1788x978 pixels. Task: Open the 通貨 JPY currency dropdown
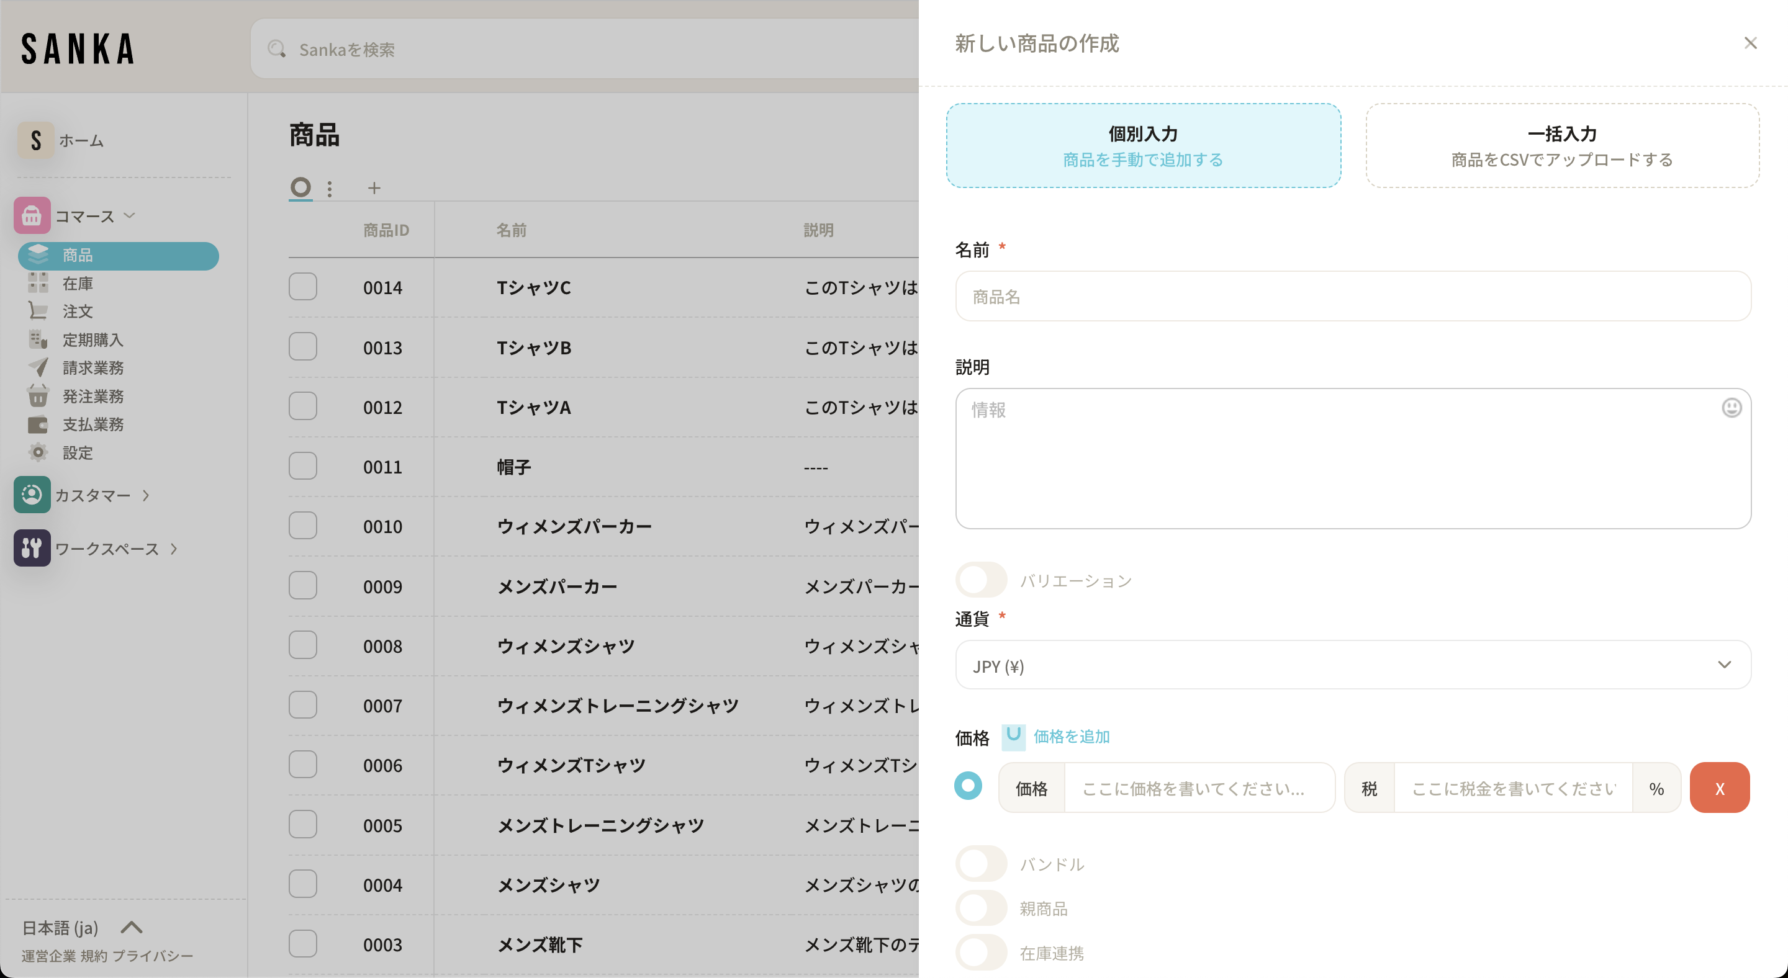coord(1353,665)
